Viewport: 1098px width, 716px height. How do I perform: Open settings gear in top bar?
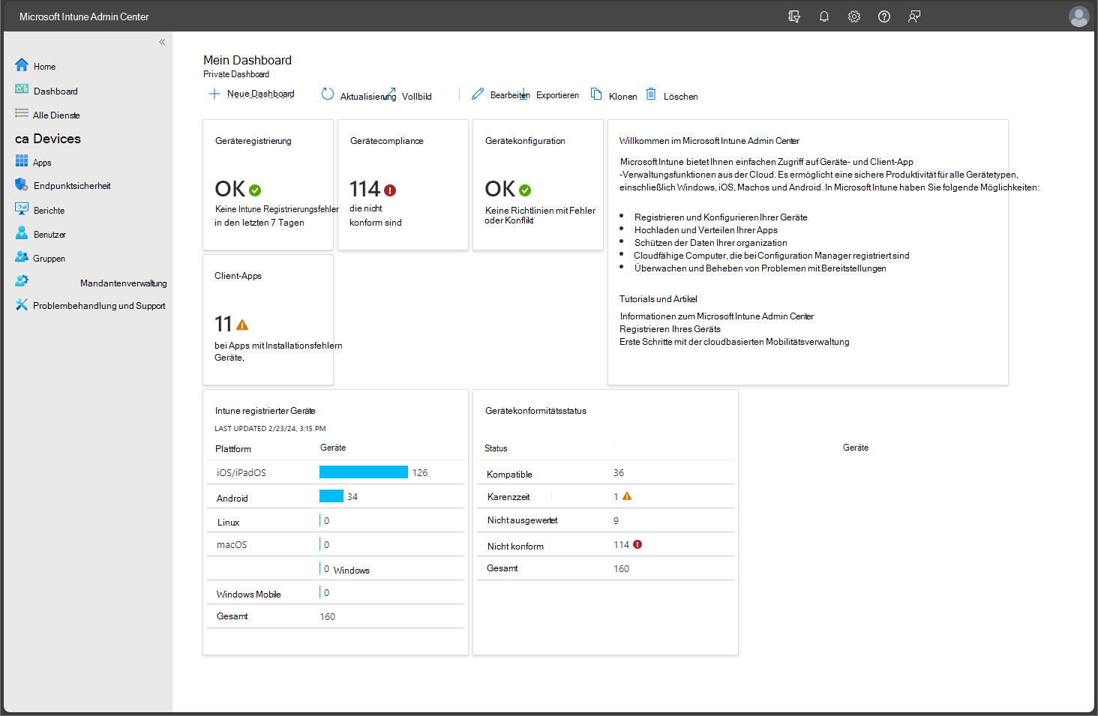pyautogui.click(x=854, y=16)
